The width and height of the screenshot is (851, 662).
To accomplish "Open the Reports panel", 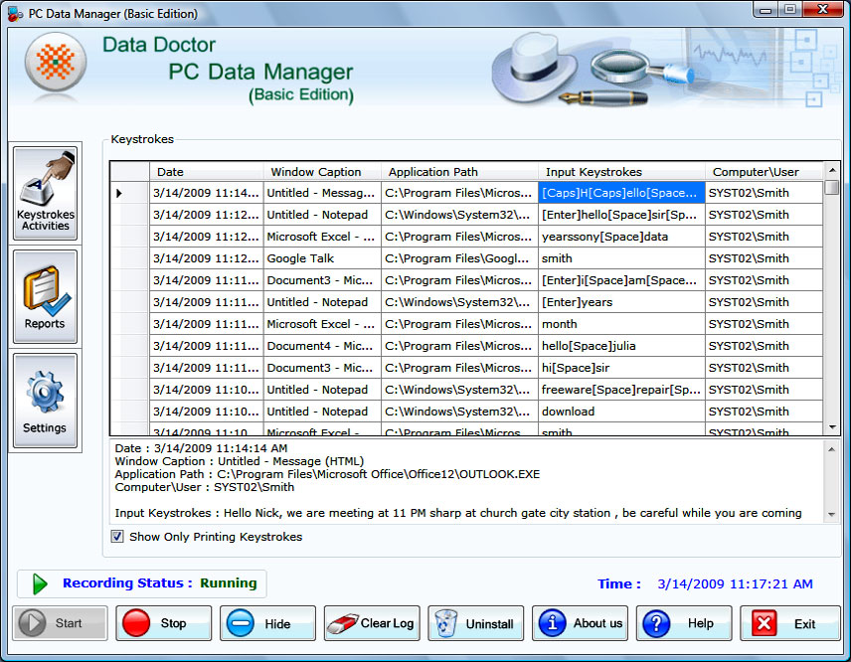I will (x=45, y=295).
